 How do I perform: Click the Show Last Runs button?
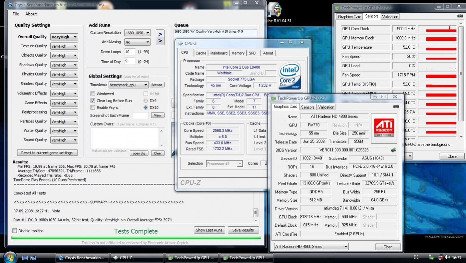[209, 230]
